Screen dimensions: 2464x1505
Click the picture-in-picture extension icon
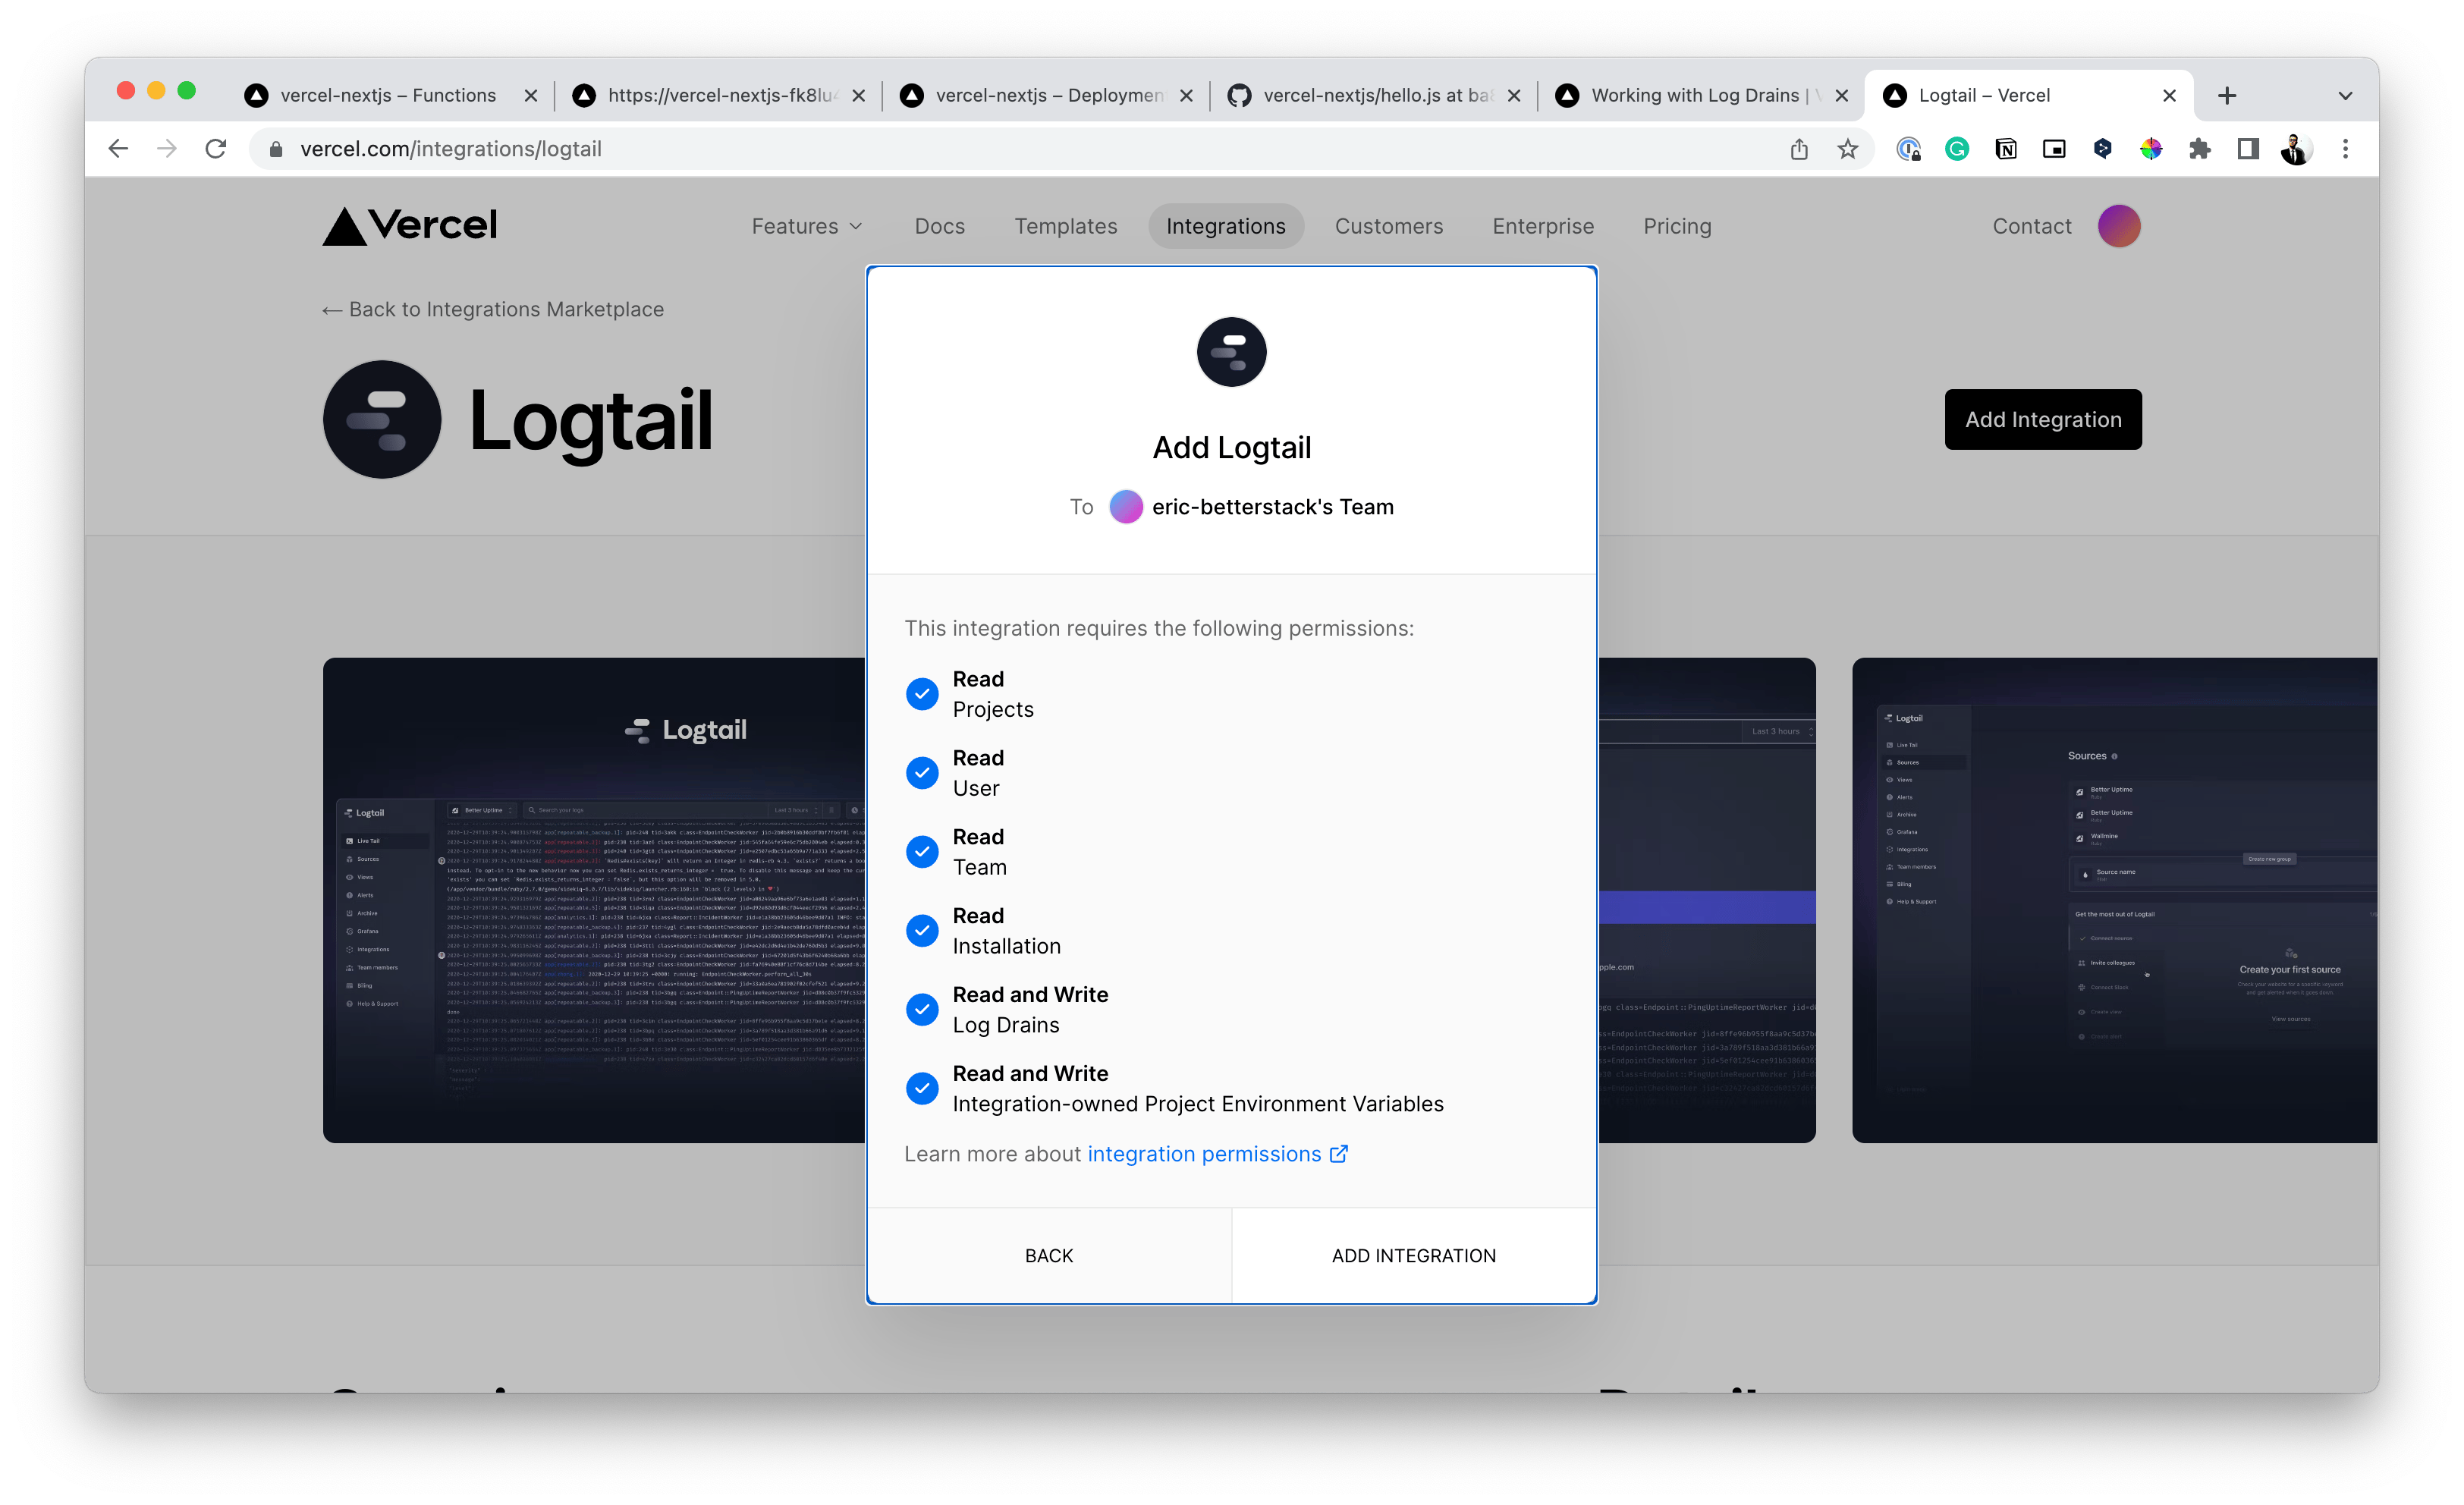(x=2054, y=149)
